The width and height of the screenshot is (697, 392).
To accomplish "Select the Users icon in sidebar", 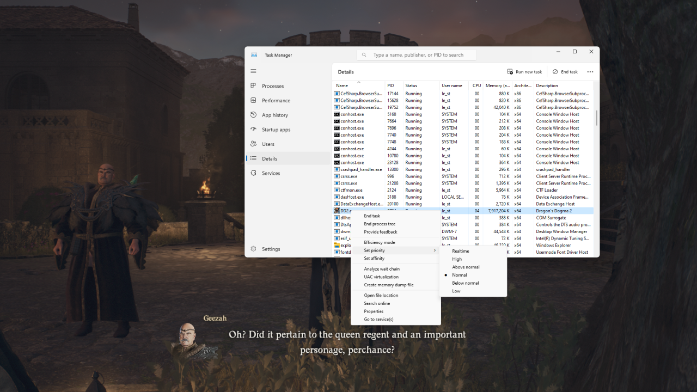I will (253, 144).
